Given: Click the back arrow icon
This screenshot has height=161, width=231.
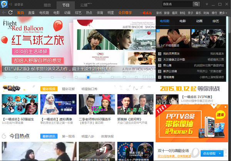Looking at the screenshot, I should coord(4,13).
